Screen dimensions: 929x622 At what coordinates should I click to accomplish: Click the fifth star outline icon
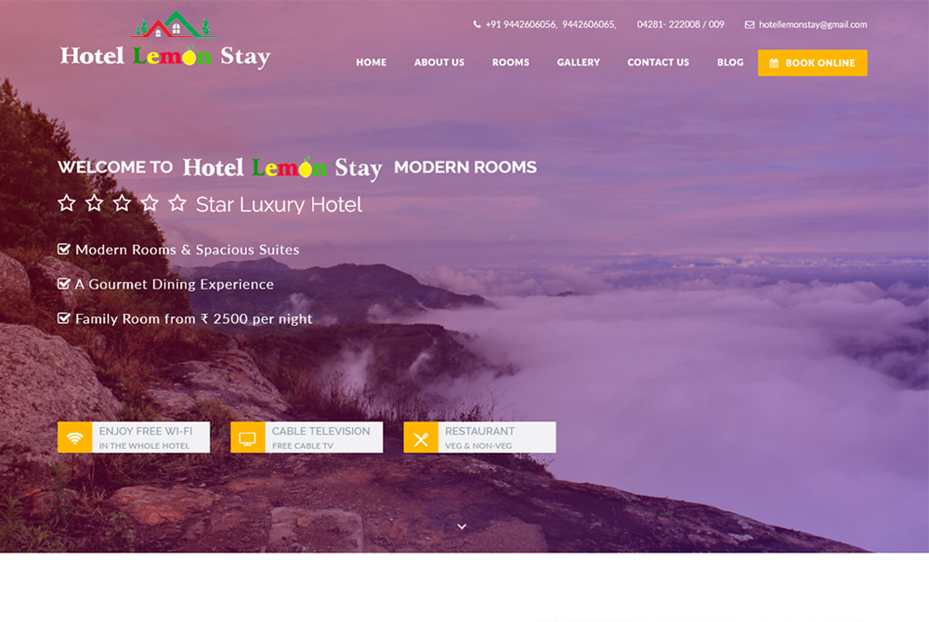(x=177, y=203)
